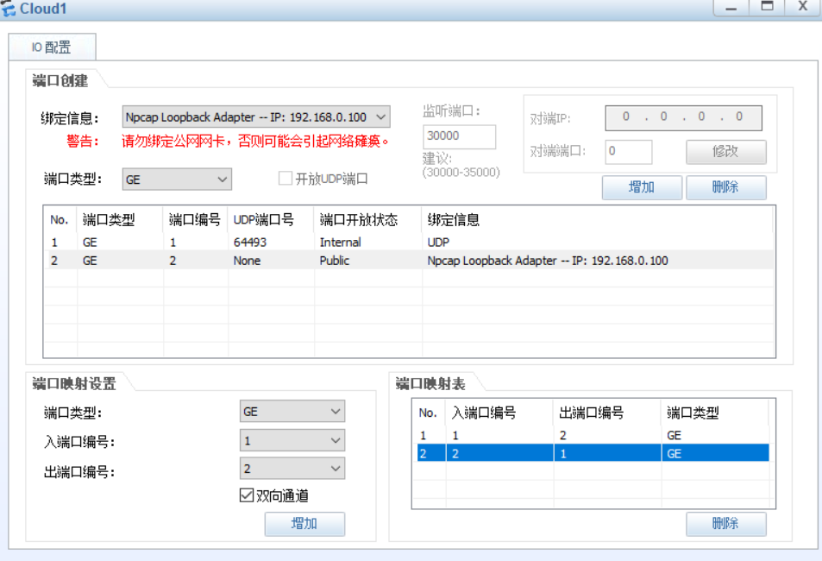Open the 端口类型 GE dropdown in 端口创建
This screenshot has width=822, height=561.
(177, 180)
